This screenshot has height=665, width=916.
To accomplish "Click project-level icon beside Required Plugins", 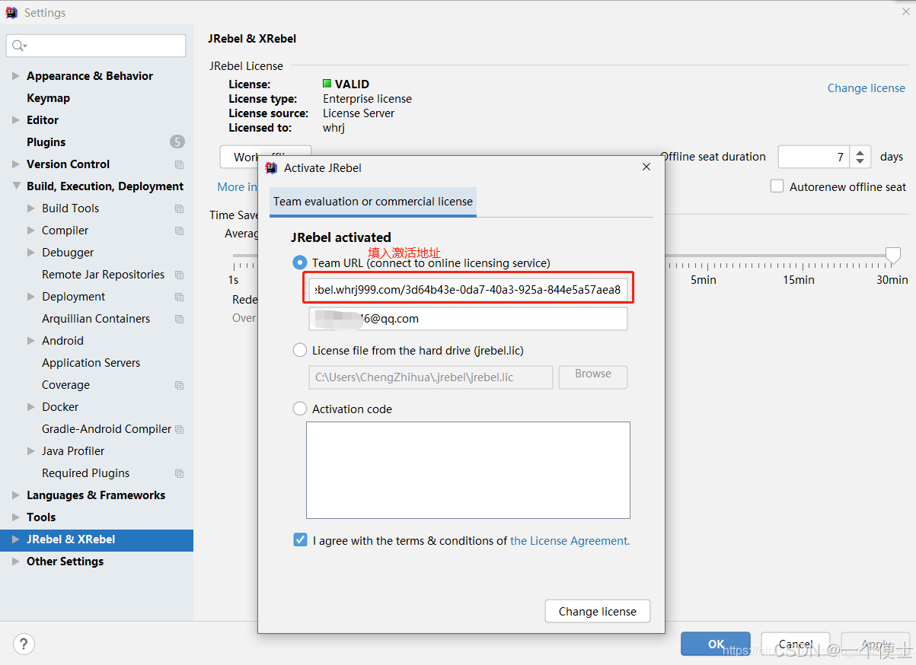I will 179,473.
